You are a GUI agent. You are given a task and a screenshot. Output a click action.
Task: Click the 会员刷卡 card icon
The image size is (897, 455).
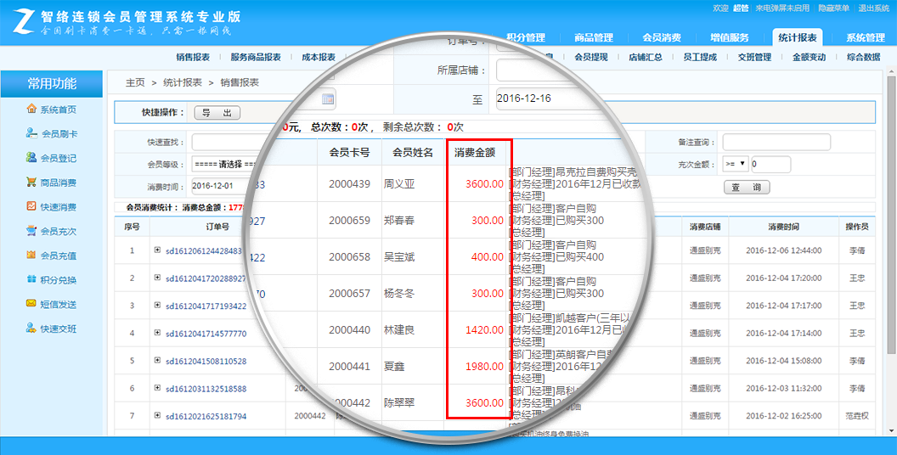click(31, 133)
